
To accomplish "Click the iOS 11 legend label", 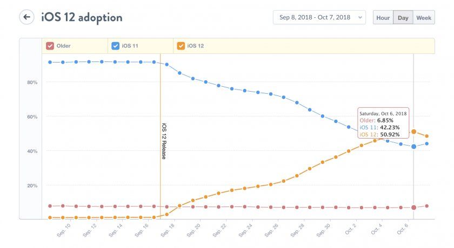I will [x=130, y=46].
